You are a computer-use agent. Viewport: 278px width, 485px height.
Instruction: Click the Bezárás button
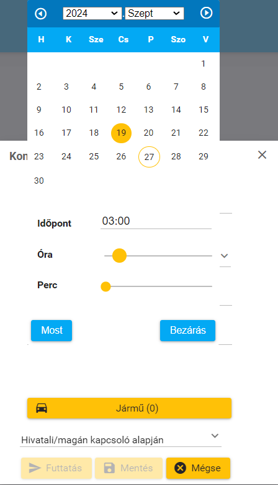click(x=187, y=331)
